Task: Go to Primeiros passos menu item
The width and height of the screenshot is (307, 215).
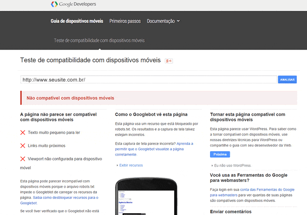Action: click(x=125, y=21)
